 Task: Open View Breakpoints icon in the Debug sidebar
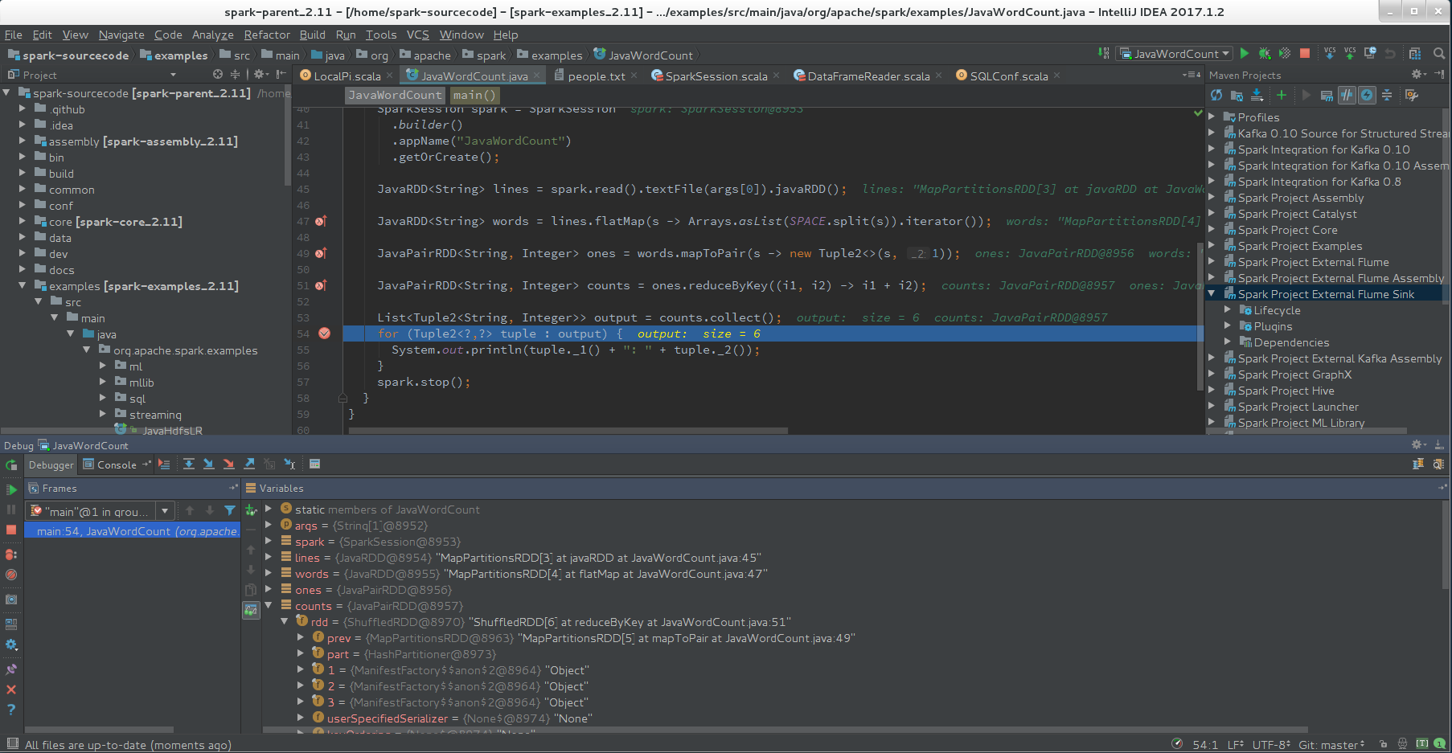coord(11,555)
